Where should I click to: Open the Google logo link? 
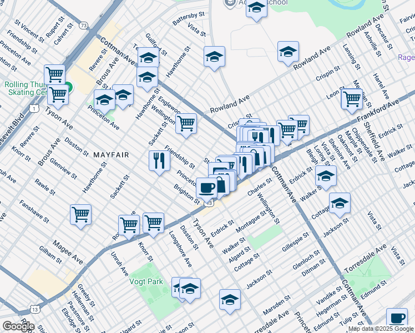click(19, 326)
